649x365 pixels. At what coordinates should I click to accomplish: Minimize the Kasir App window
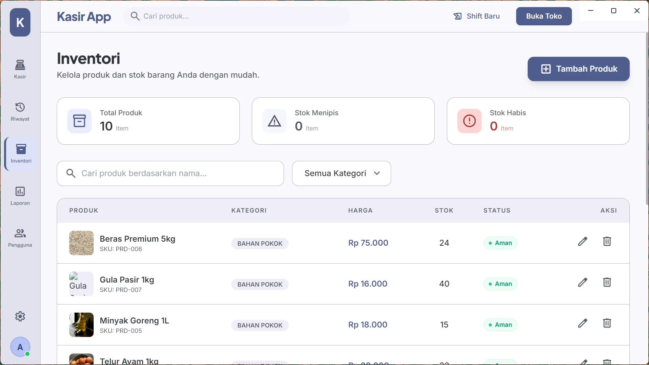point(591,10)
